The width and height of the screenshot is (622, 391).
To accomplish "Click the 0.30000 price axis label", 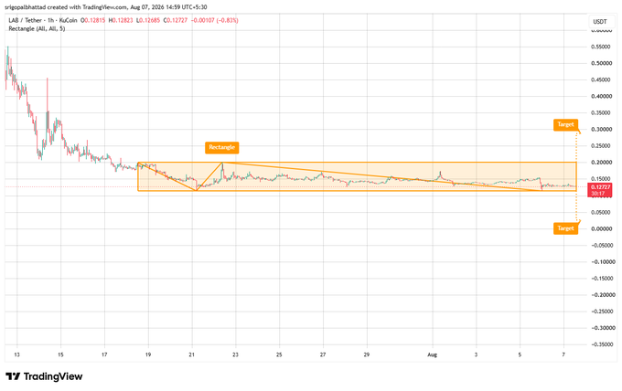I will (x=601, y=130).
